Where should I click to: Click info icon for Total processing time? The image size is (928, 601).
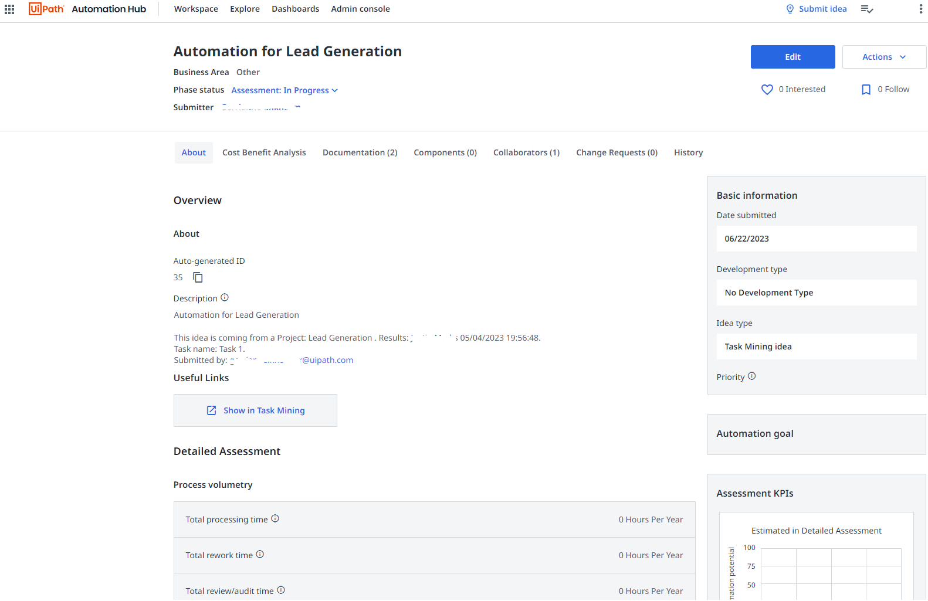[275, 519]
